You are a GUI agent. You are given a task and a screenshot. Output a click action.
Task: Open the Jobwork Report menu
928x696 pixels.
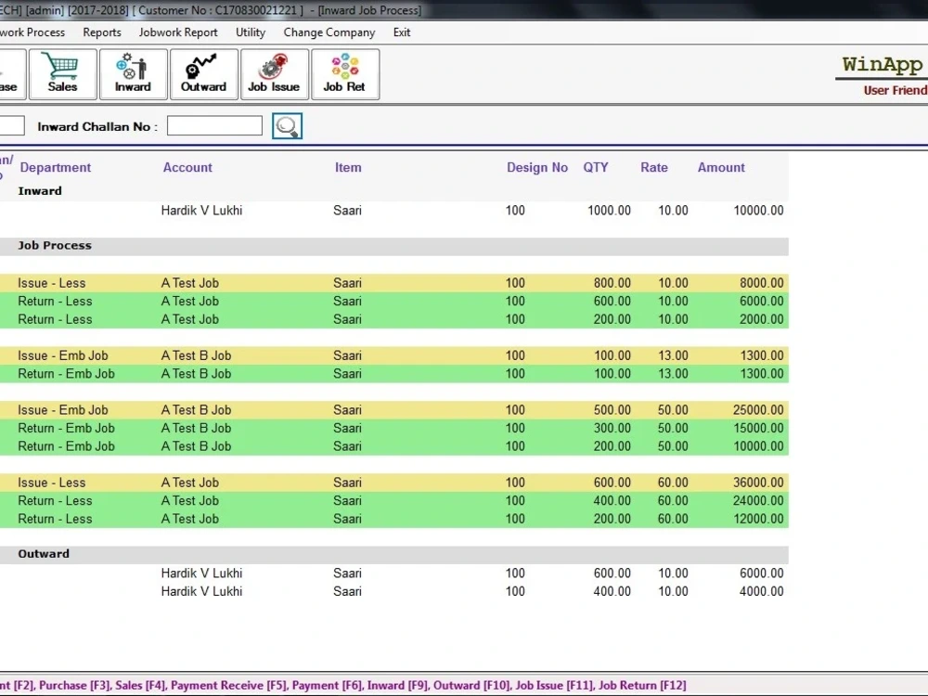click(178, 32)
